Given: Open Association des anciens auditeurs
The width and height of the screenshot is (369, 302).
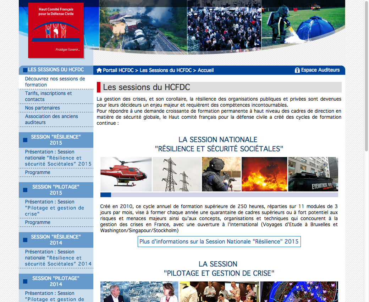Looking at the screenshot, I should pyautogui.click(x=56, y=119).
